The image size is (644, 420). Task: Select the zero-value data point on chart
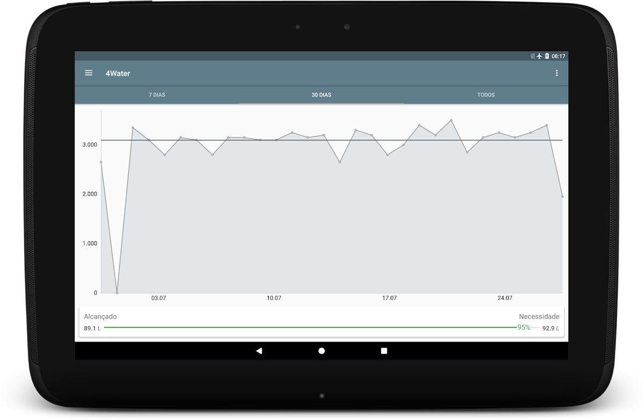click(x=117, y=293)
